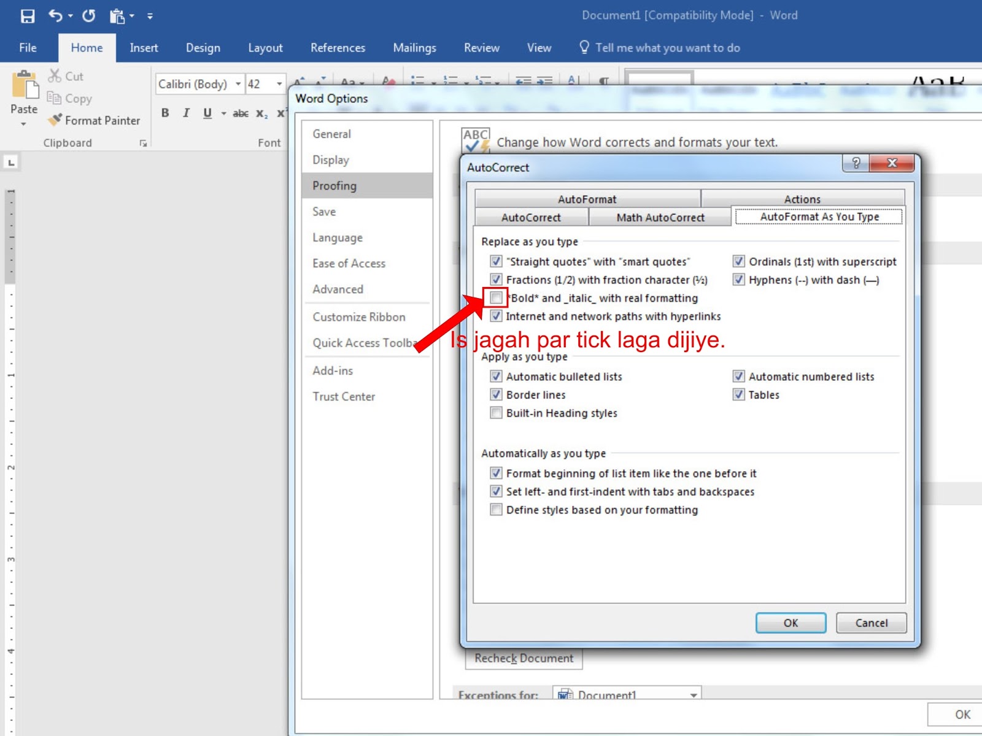Switch to the References ribbon tab
982x736 pixels.
[x=338, y=48]
